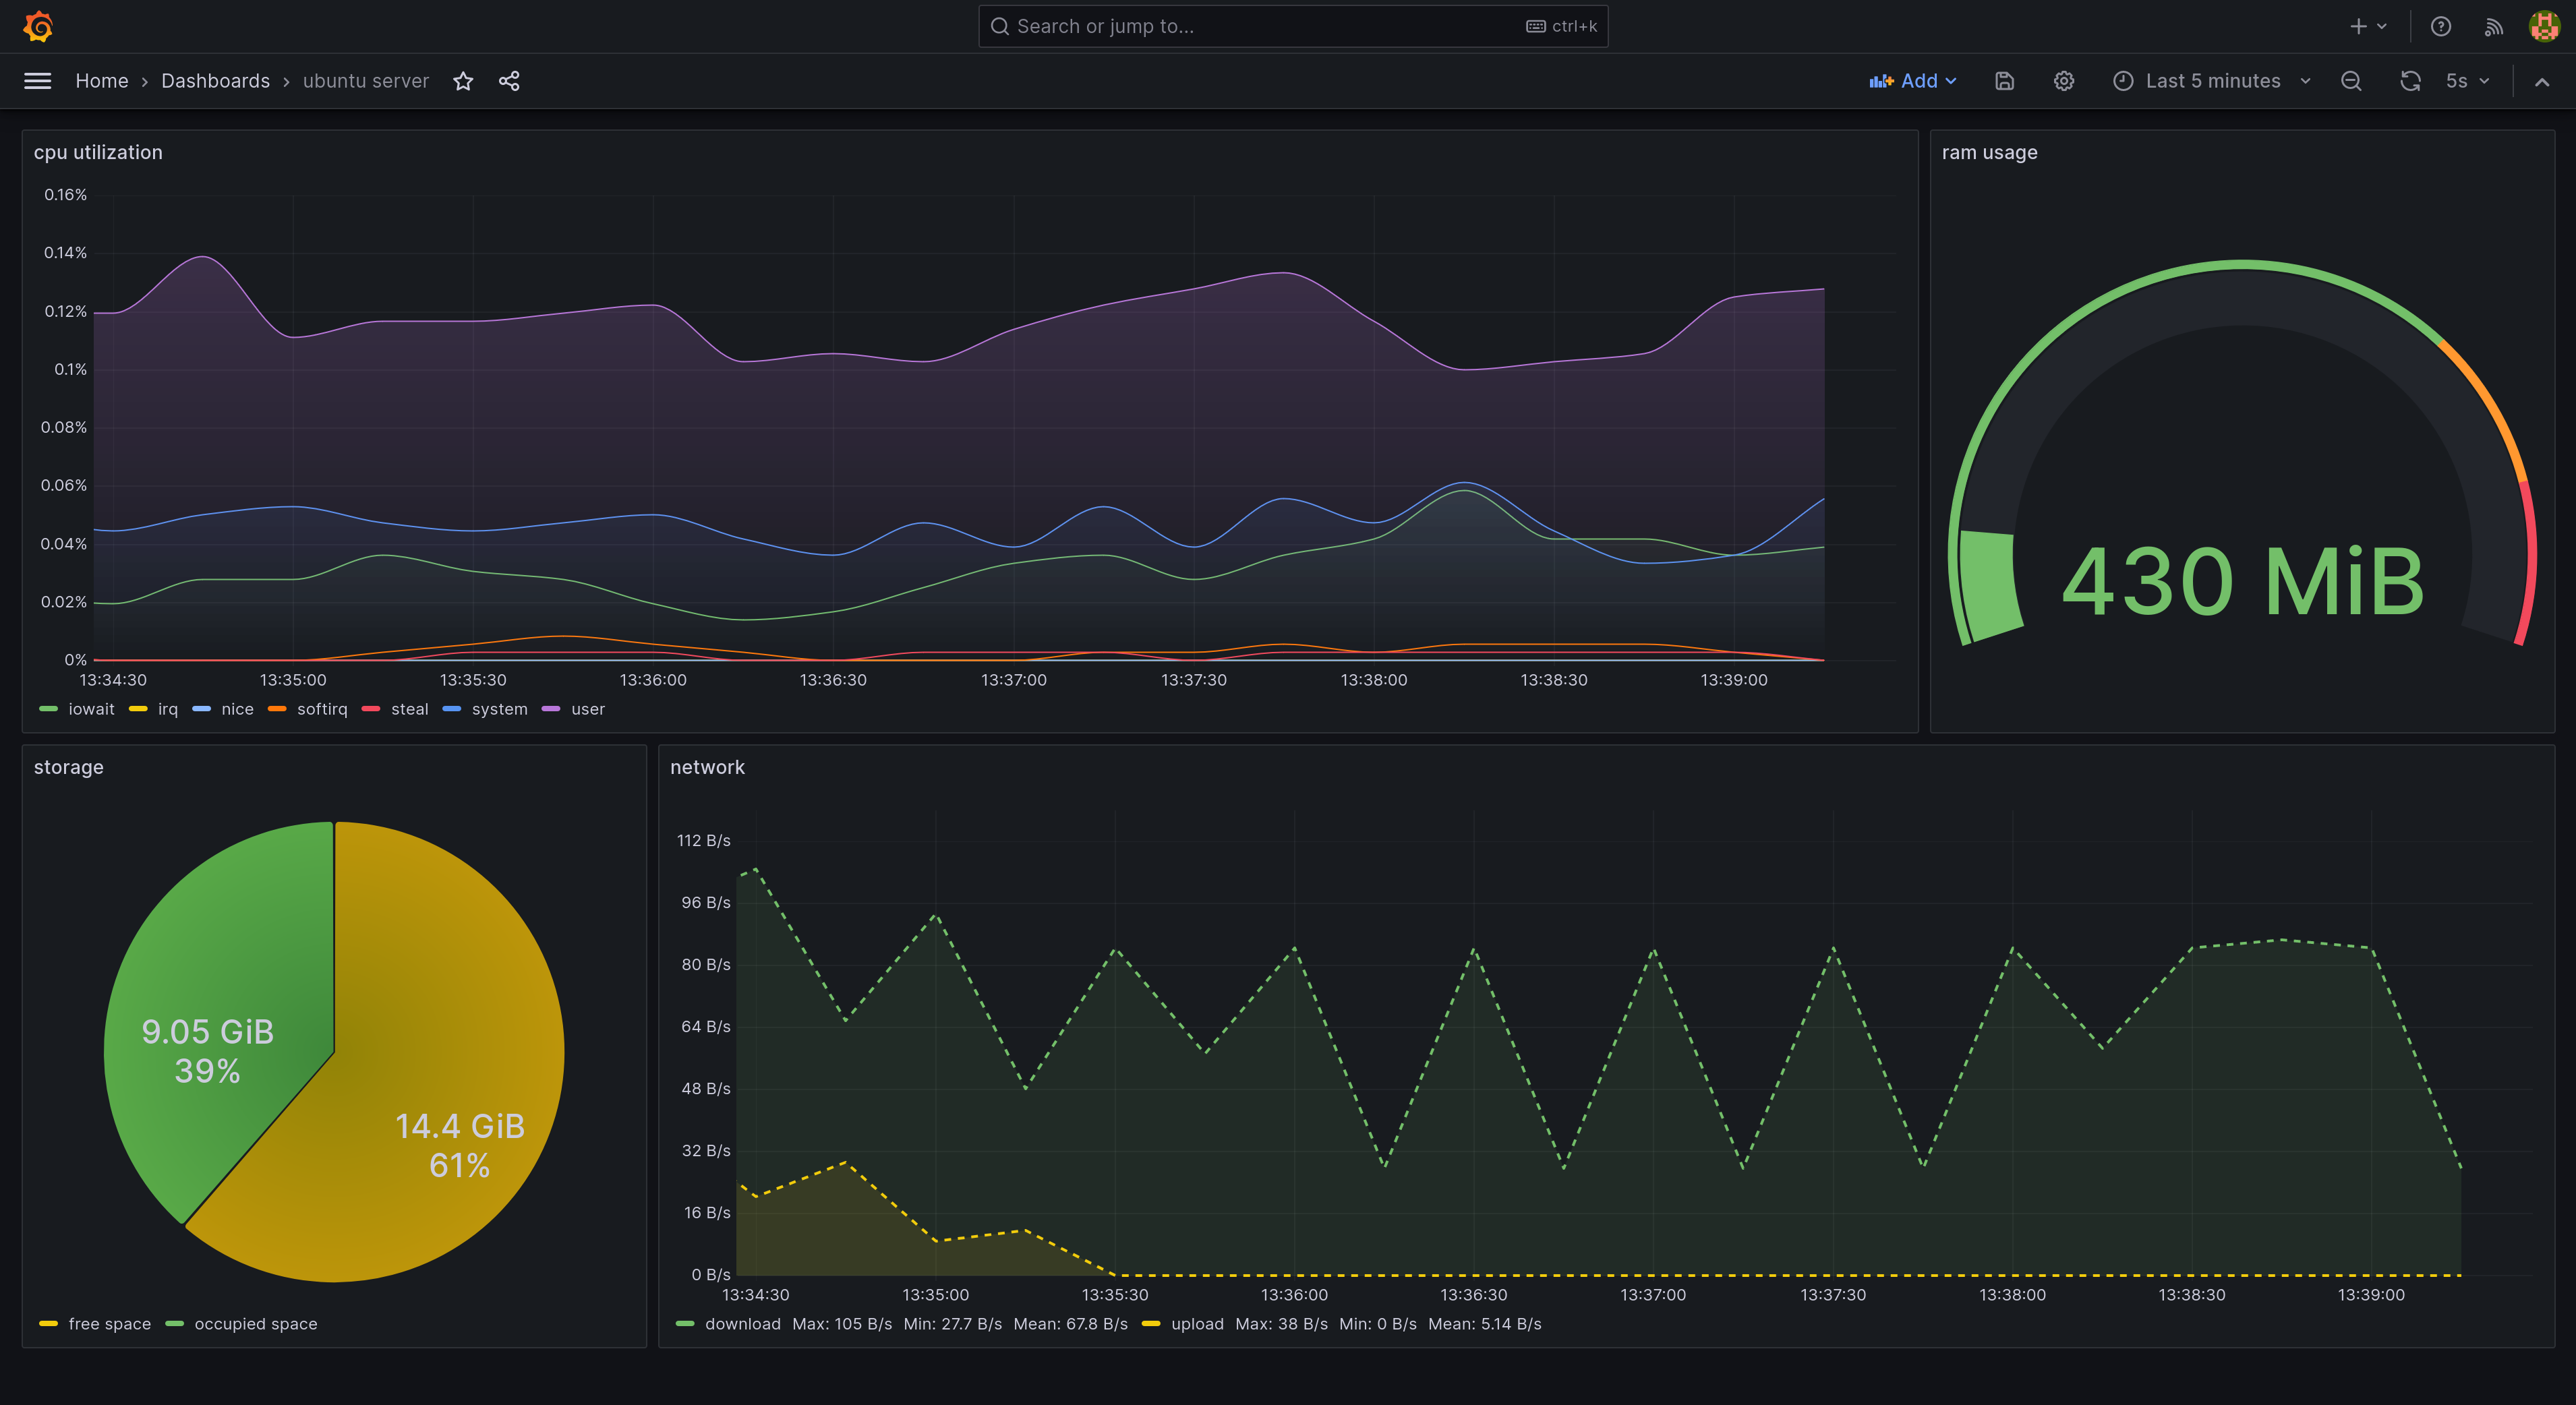
Task: Toggle user series in legend
Action: tap(588, 709)
